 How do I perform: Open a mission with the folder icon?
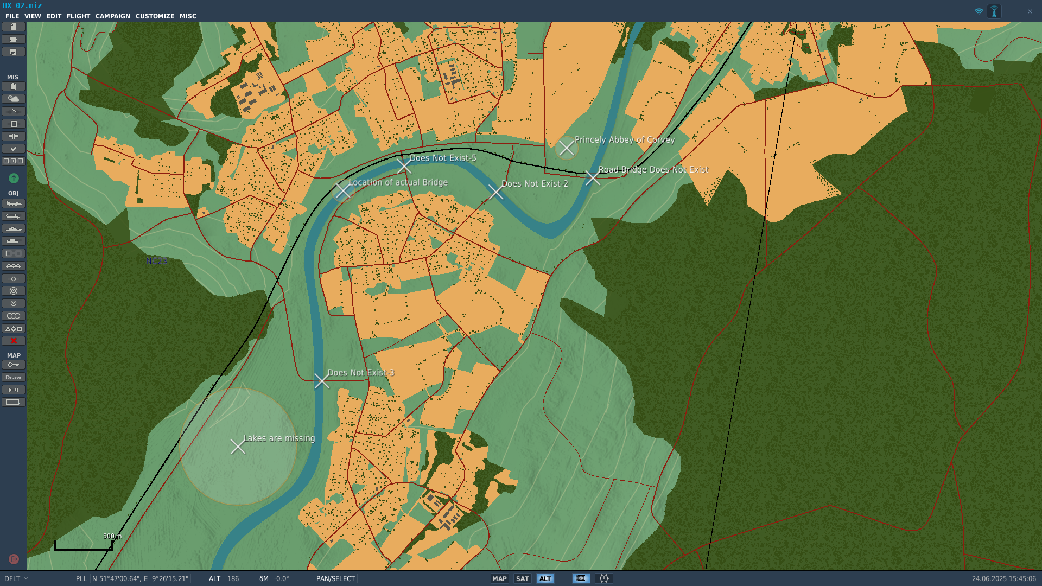tap(14, 39)
